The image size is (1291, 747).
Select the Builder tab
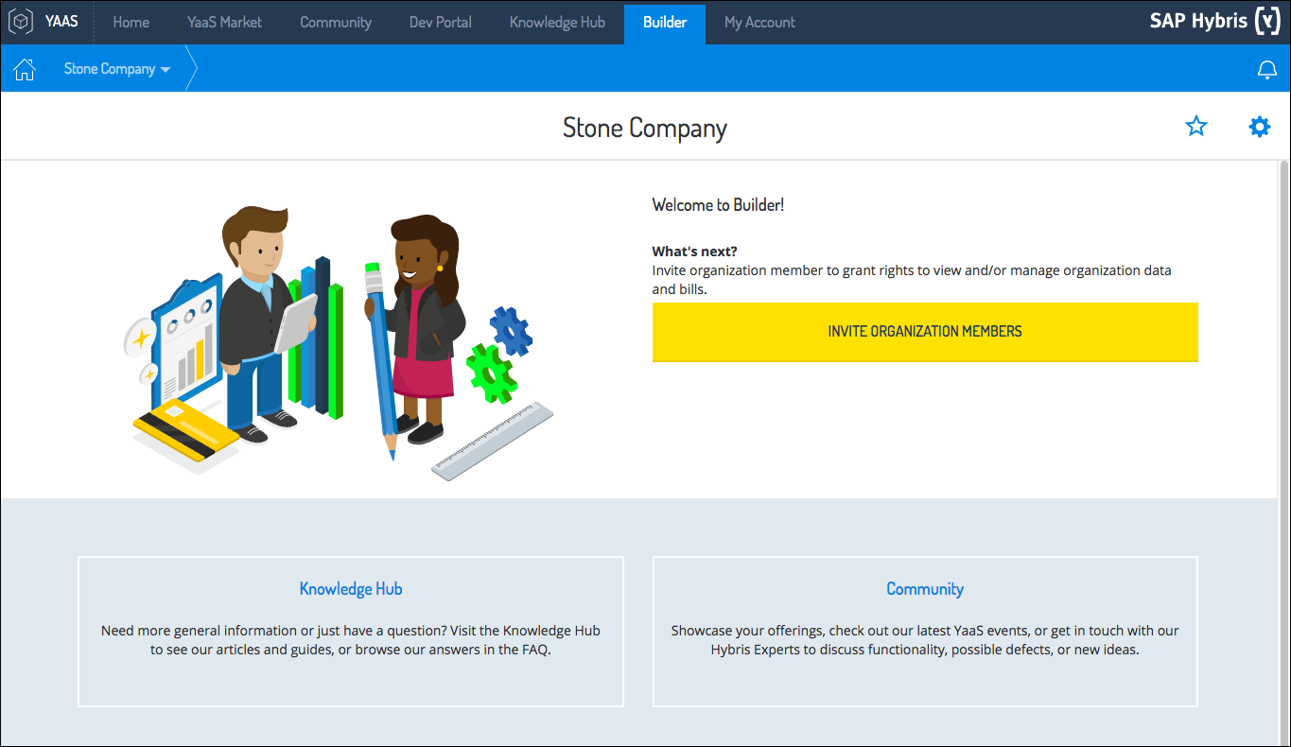pos(665,22)
